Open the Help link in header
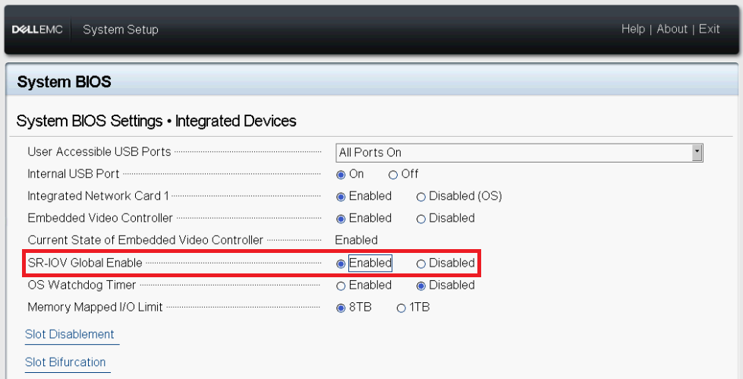Viewport: 743px width, 379px height. point(632,29)
